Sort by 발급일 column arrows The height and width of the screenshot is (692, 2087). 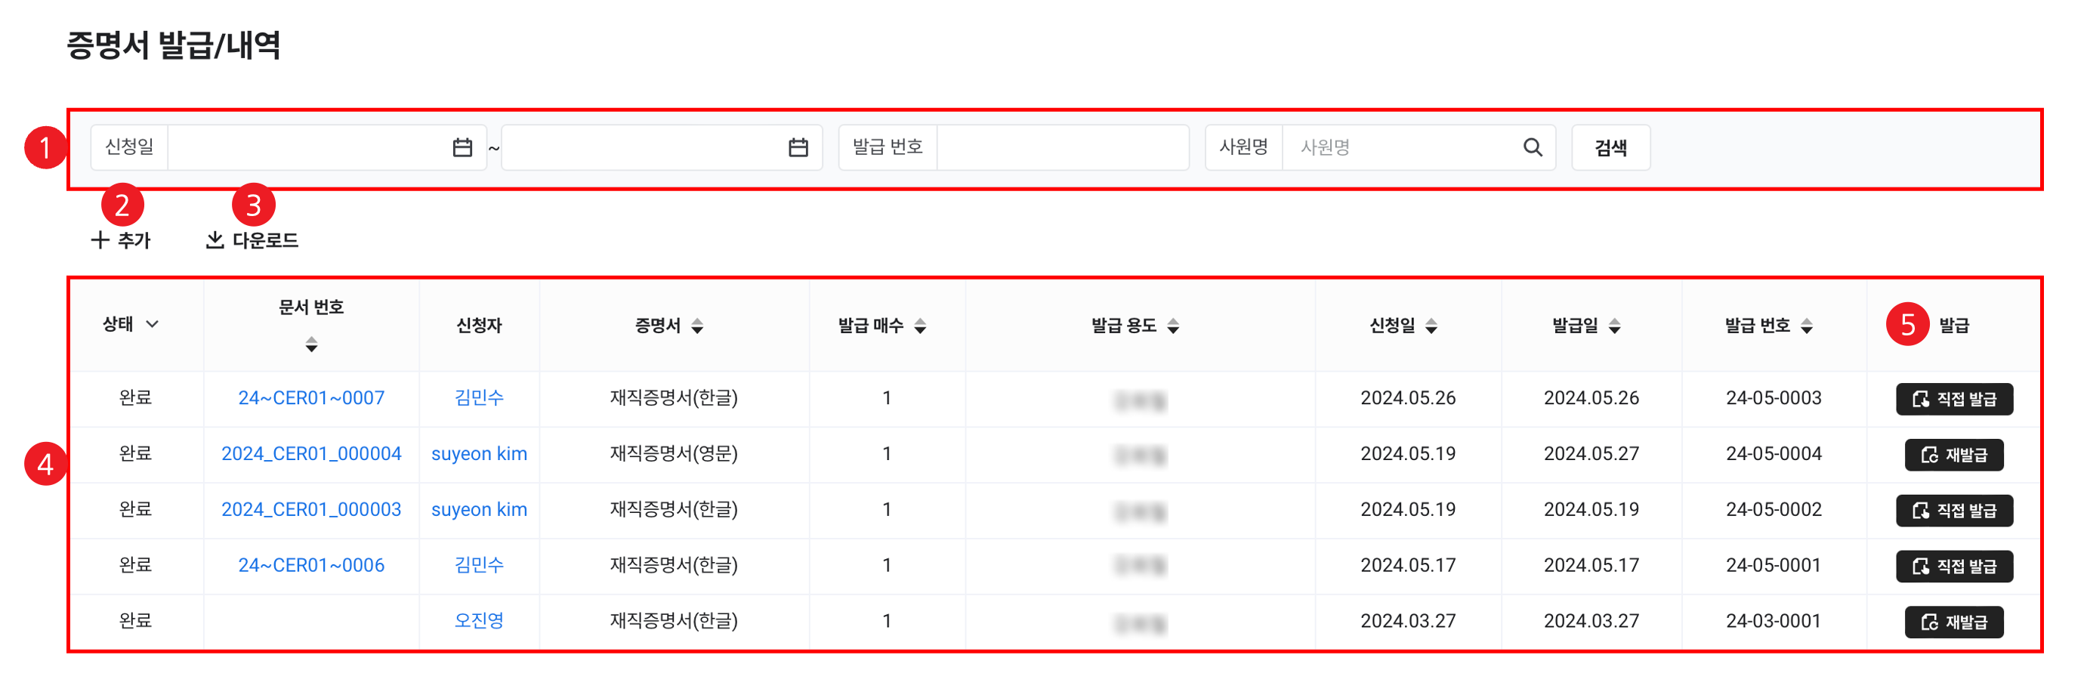pyautogui.click(x=1615, y=326)
